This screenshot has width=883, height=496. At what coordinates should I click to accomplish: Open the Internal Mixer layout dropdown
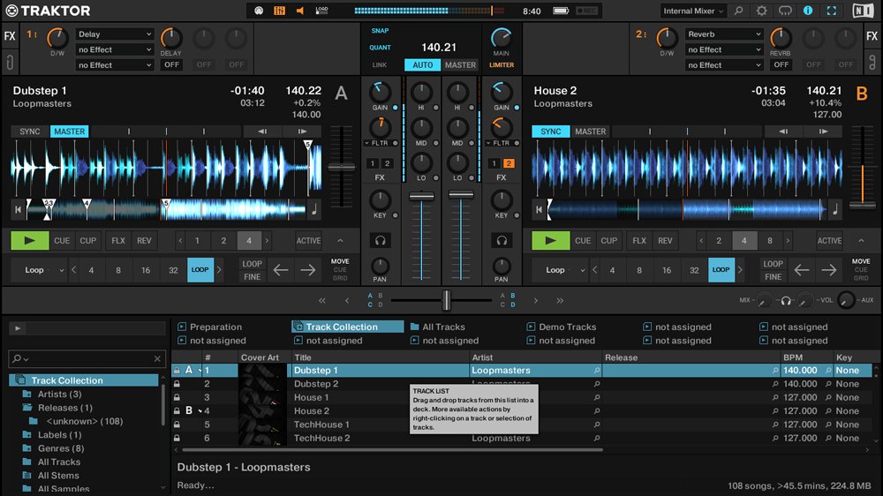693,11
